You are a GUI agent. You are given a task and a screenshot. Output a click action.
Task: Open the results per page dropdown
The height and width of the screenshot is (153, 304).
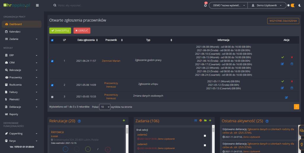pyautogui.click(x=104, y=107)
